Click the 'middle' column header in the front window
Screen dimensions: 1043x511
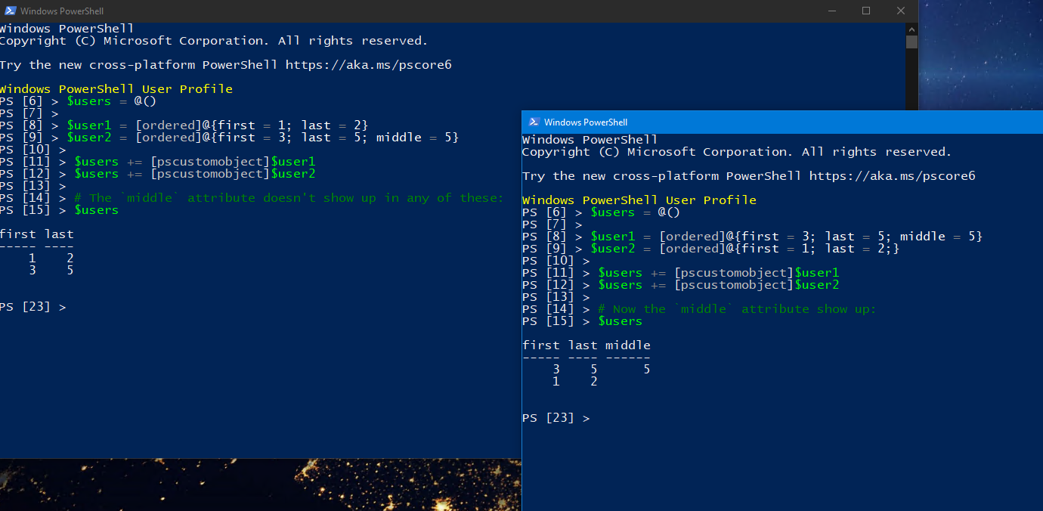(x=628, y=345)
